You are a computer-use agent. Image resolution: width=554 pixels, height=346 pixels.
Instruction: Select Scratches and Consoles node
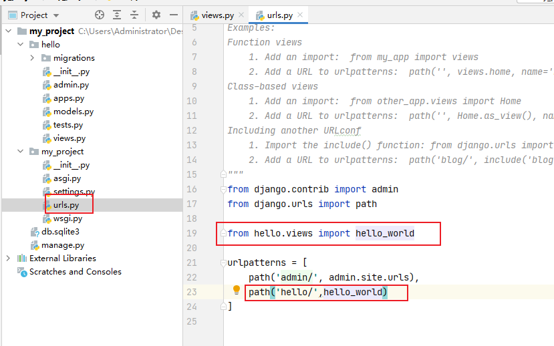pyautogui.click(x=70, y=272)
